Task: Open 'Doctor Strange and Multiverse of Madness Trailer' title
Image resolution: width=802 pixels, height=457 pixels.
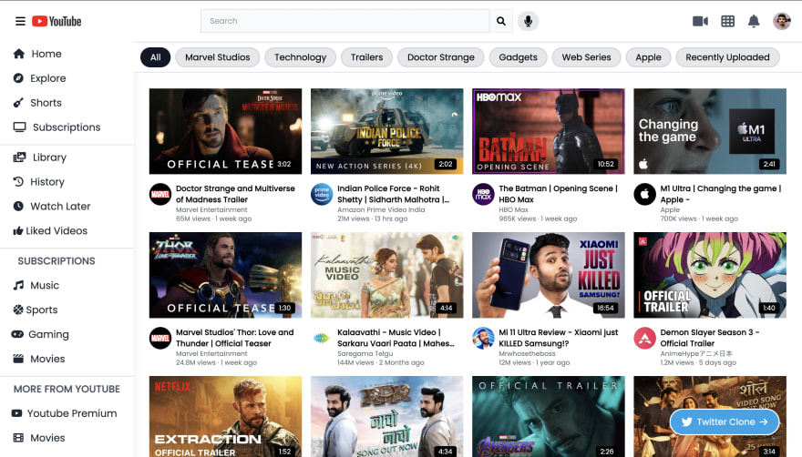Action: (235, 194)
